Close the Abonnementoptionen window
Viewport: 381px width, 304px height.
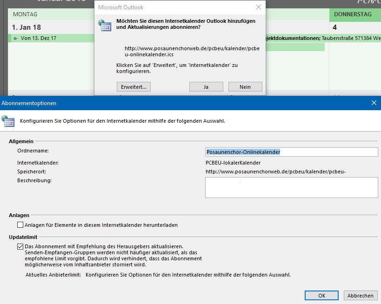point(374,103)
